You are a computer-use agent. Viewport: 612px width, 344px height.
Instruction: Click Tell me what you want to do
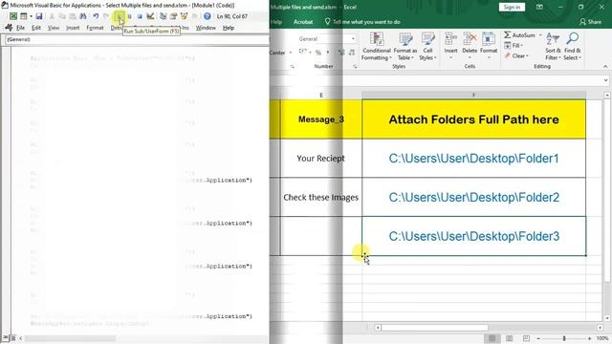point(362,22)
